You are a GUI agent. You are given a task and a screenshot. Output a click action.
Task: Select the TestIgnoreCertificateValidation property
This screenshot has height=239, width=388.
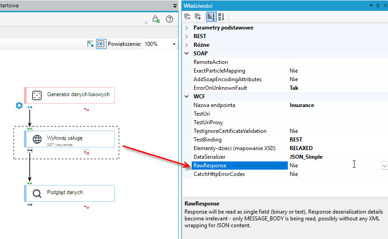coord(239,131)
